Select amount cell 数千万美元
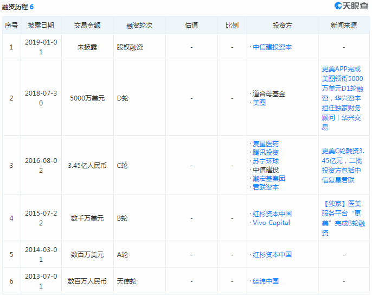Screen dimensions: 372x295 tap(87, 218)
